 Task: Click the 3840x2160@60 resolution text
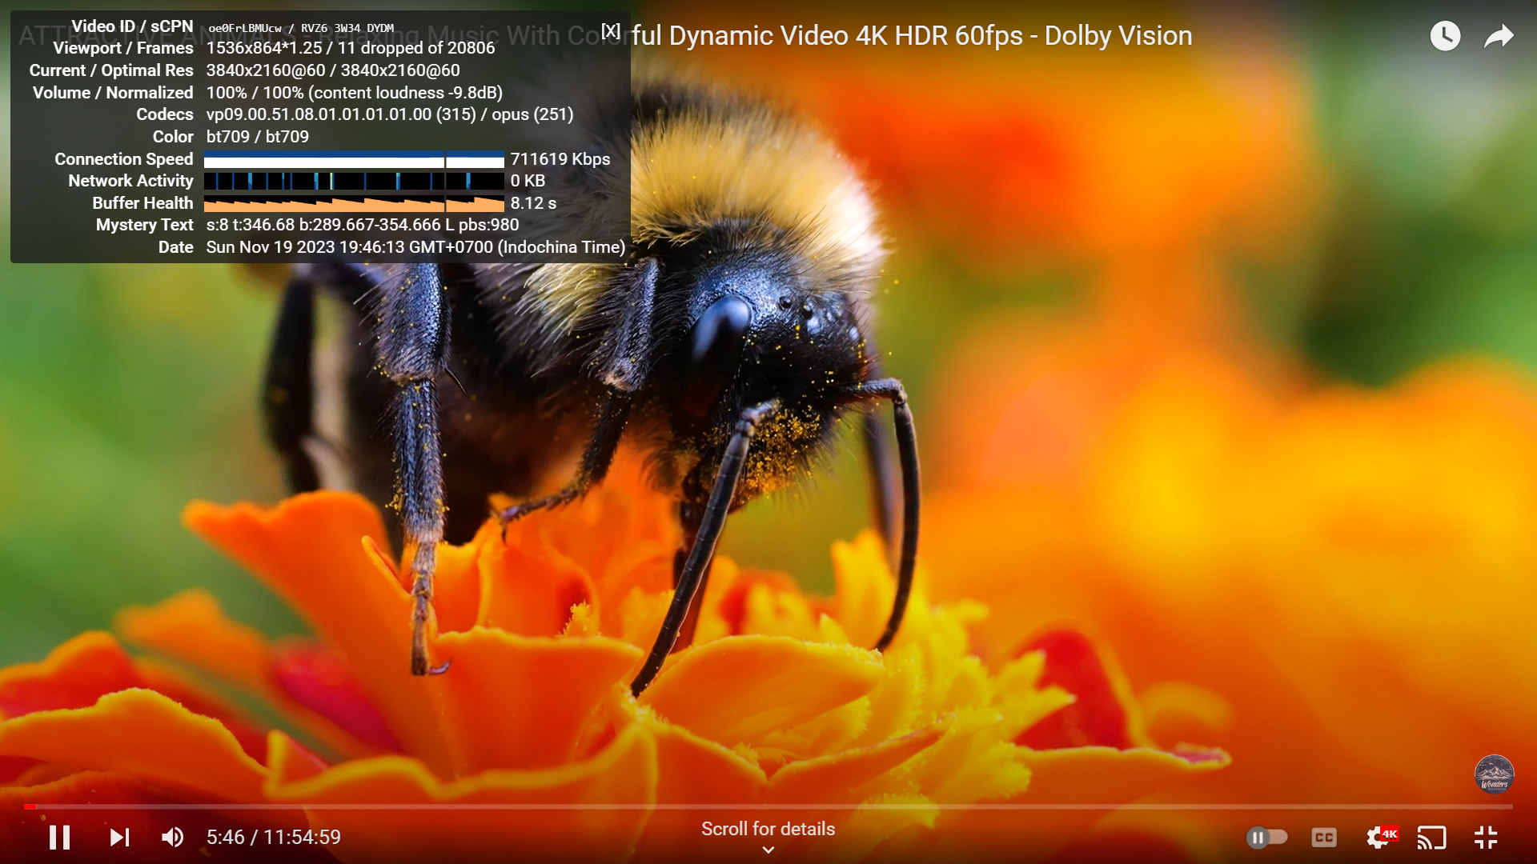tap(333, 70)
